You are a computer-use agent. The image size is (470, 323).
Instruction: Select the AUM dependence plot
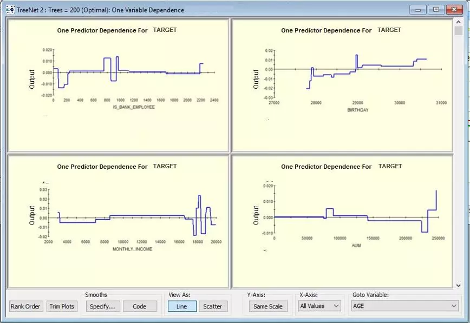click(342, 222)
